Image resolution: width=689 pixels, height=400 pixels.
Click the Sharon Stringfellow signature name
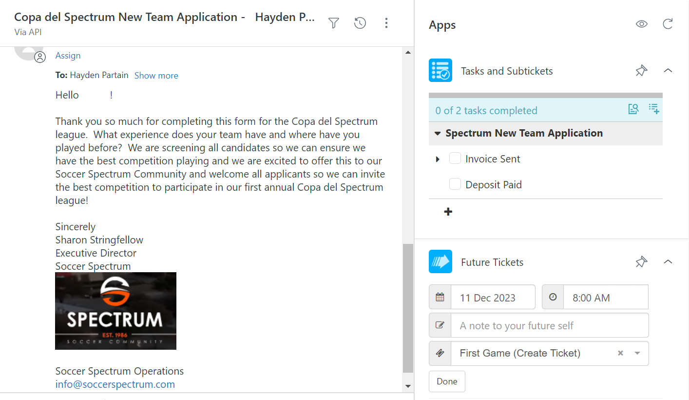coord(99,240)
